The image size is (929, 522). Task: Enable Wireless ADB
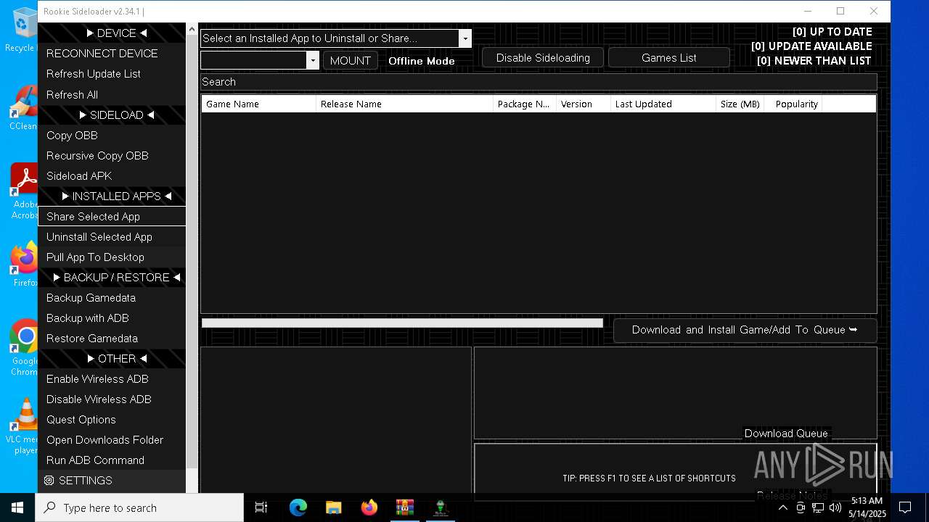click(x=112, y=378)
